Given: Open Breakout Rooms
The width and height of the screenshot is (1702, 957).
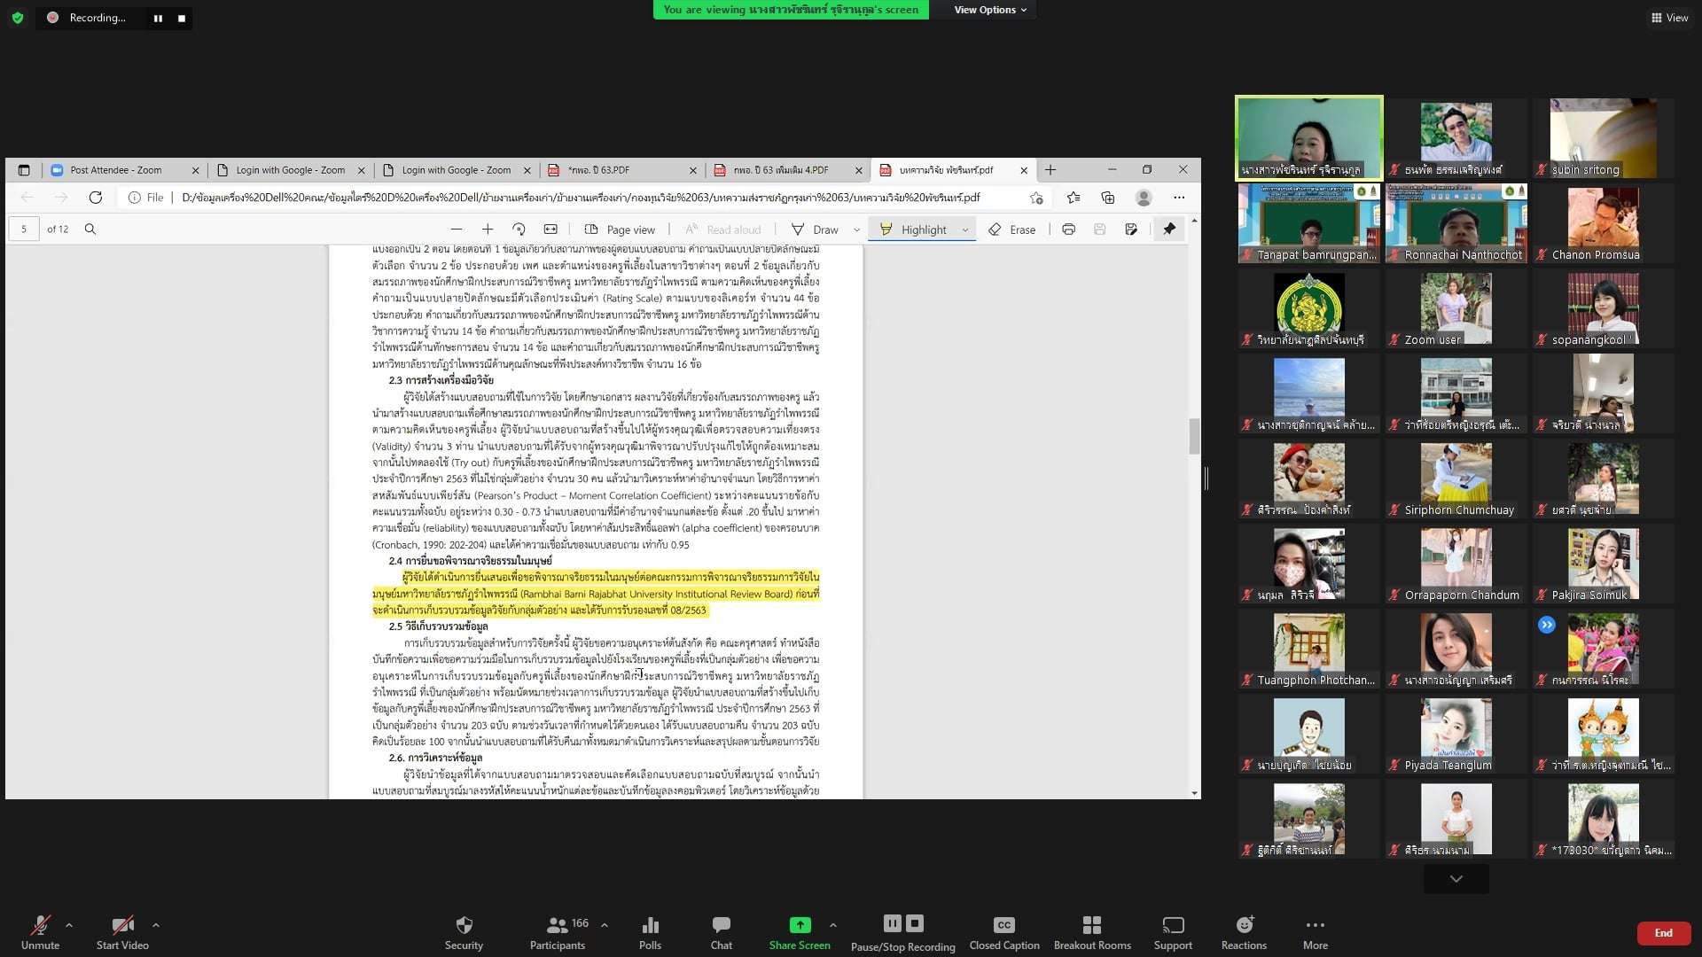Looking at the screenshot, I should click(1091, 925).
